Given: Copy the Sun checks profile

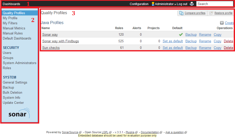Looking at the screenshot, I should 218,48.
